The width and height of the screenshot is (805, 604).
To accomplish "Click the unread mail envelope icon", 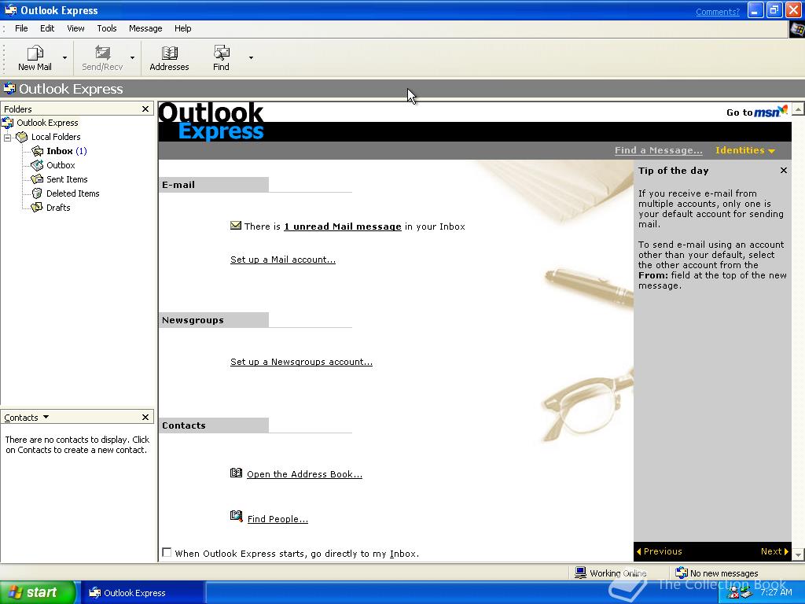I will (236, 226).
